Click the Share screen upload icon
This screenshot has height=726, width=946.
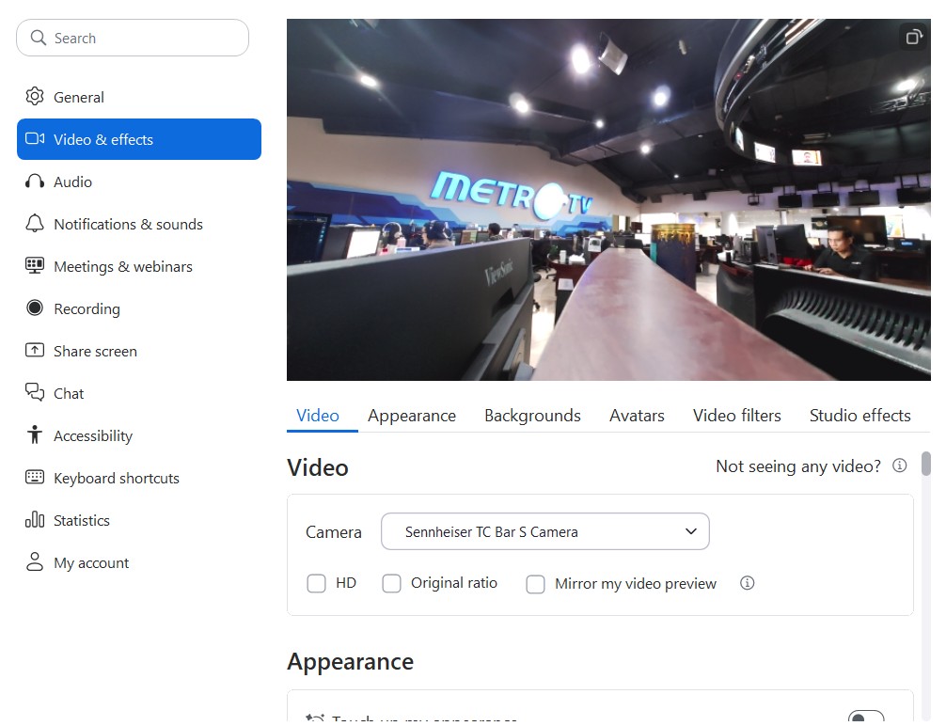(35, 350)
